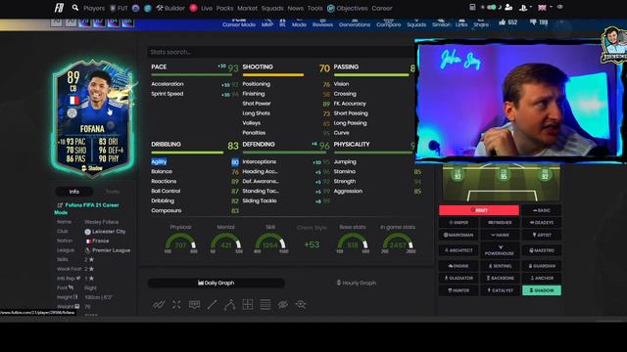Open the user account icon

coord(508,7)
